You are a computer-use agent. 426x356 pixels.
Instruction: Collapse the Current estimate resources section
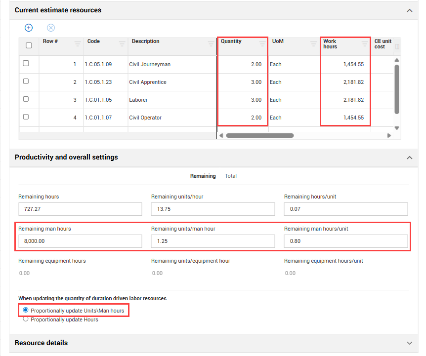click(409, 10)
